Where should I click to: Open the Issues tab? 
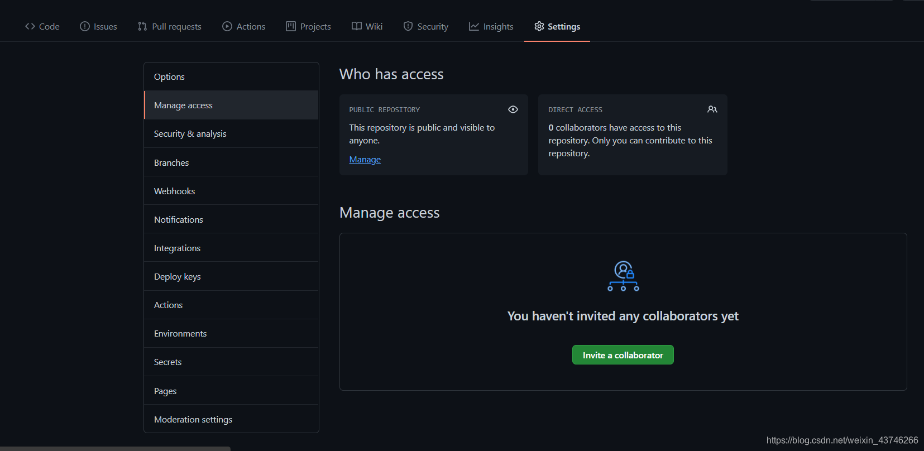[99, 26]
